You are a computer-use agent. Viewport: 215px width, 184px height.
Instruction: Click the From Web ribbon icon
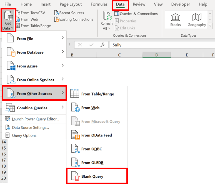click(x=18, y=19)
